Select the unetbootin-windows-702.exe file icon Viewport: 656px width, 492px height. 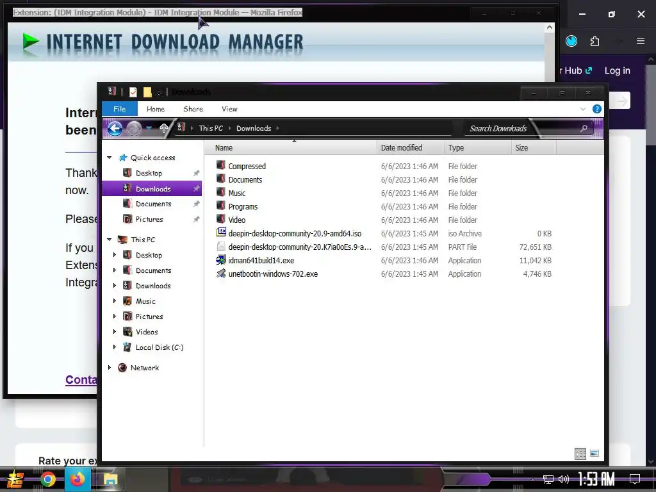(221, 274)
